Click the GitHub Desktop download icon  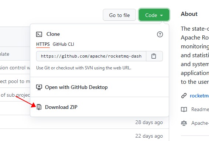tap(39, 87)
